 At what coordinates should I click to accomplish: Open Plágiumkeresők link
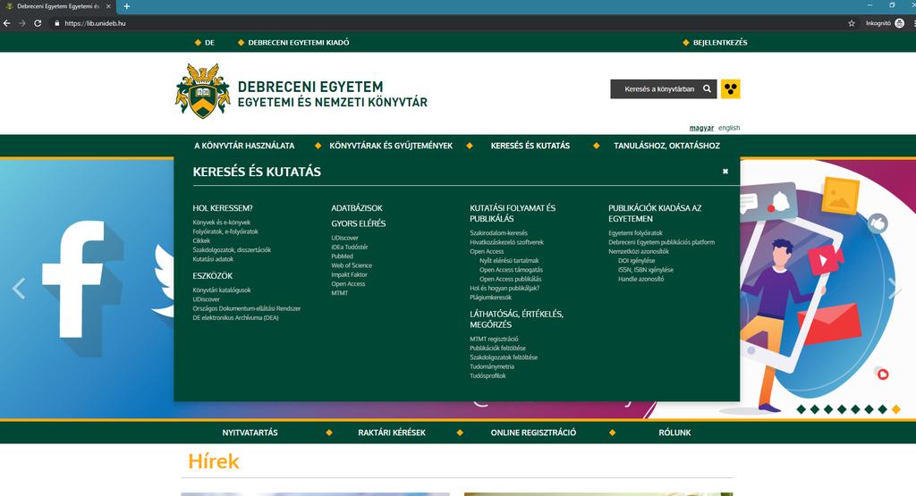coord(491,298)
